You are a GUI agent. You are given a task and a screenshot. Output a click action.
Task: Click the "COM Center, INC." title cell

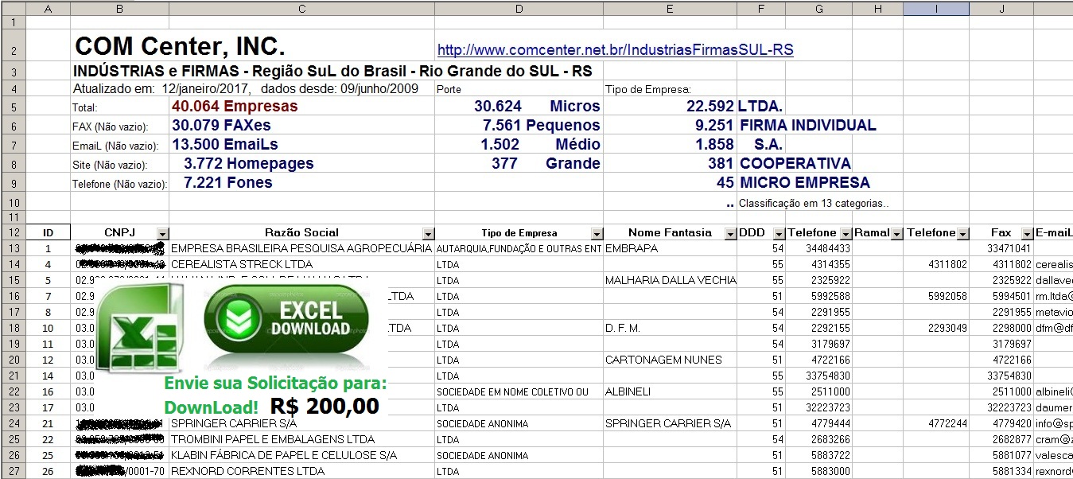(180, 46)
